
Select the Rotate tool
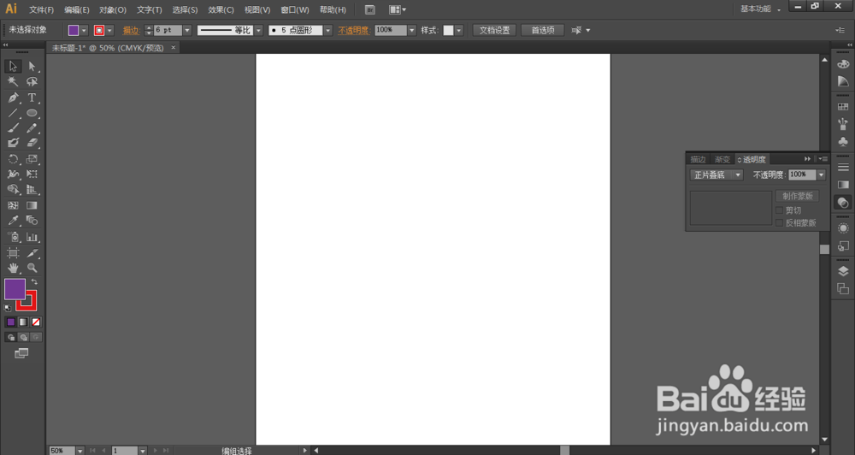click(x=13, y=159)
